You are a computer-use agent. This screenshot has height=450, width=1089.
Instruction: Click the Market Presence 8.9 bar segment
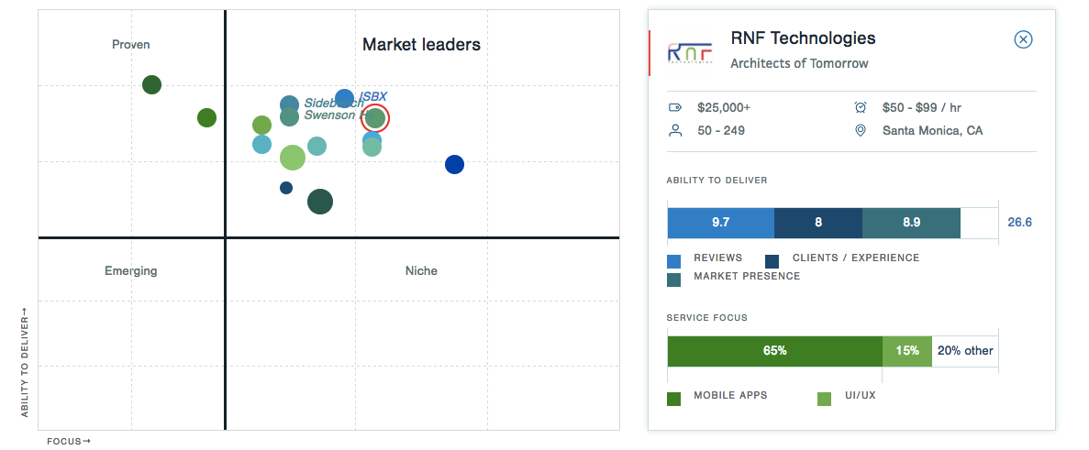click(911, 223)
